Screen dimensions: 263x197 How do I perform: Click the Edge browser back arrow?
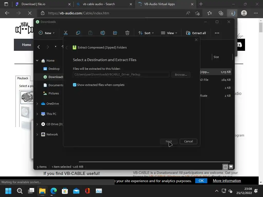click(x=7, y=13)
